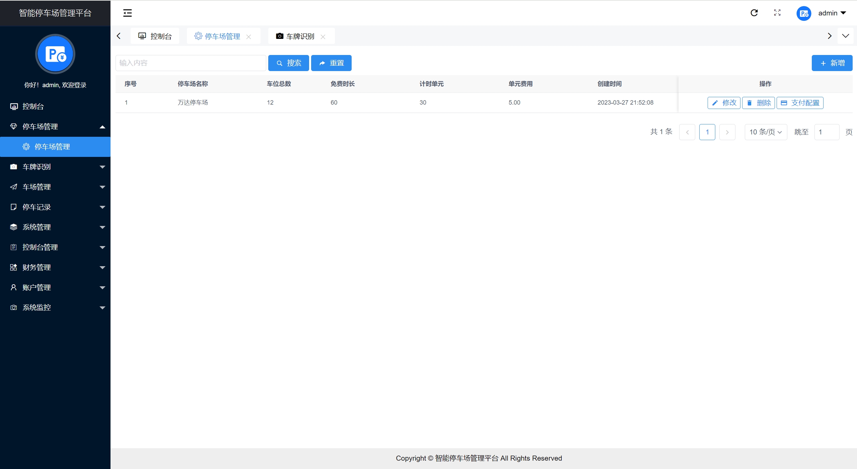Open 控制台 in the sidebar menu
This screenshot has height=469, width=857.
(x=33, y=106)
